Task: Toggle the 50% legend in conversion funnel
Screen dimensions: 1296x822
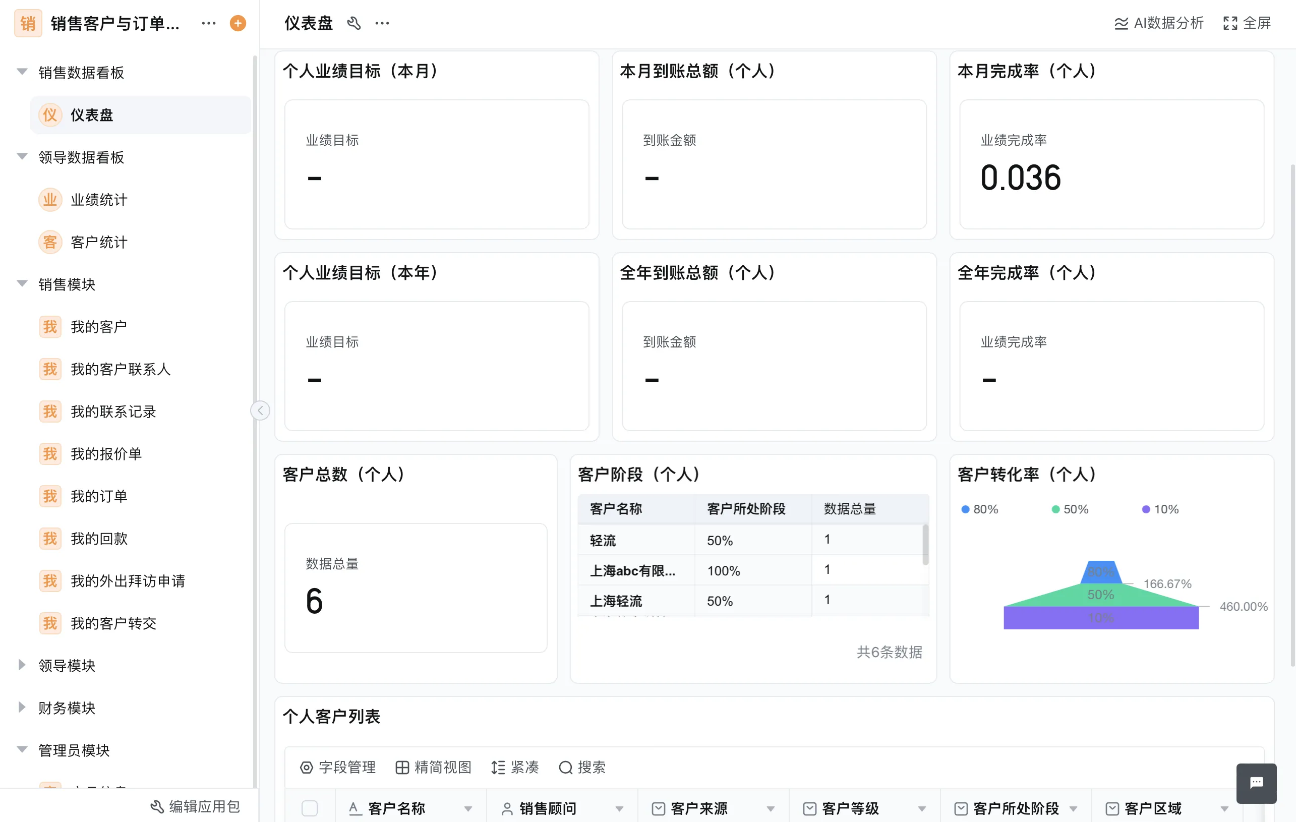Action: coord(1070,509)
